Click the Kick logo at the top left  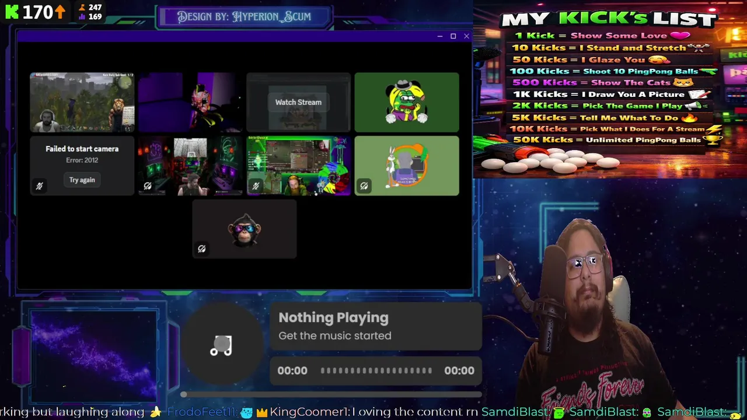pos(11,11)
